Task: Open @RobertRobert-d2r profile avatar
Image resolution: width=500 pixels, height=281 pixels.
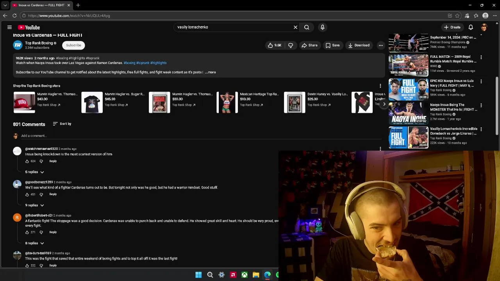Action: click(17, 218)
